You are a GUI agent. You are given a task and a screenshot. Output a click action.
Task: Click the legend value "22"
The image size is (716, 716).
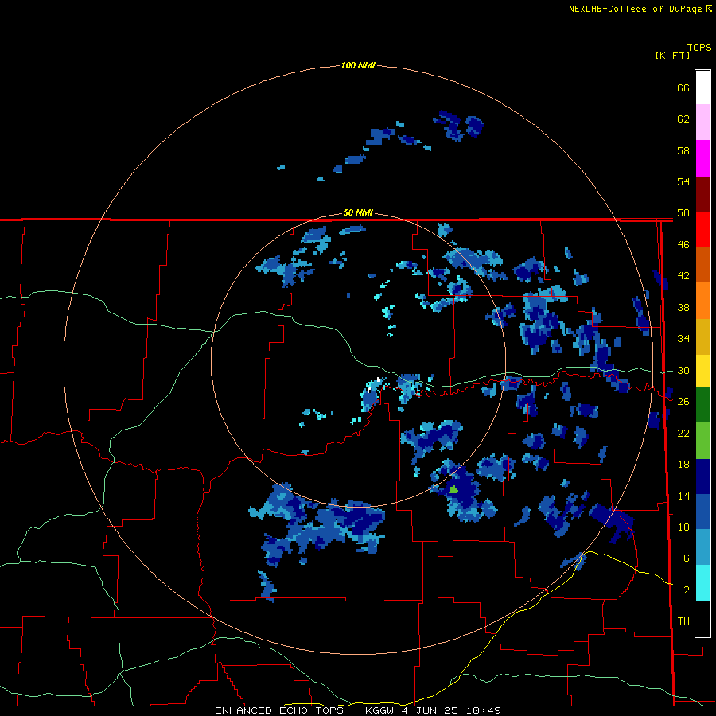(683, 433)
